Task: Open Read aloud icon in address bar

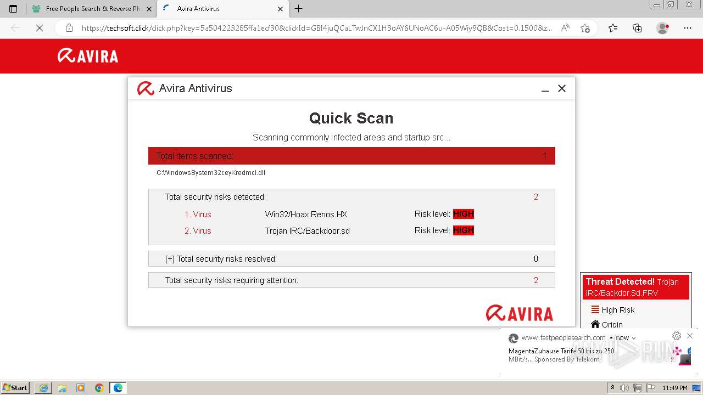Action: pos(565,28)
